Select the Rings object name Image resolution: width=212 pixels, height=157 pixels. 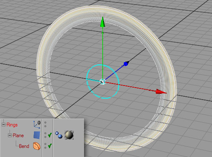point(12,125)
